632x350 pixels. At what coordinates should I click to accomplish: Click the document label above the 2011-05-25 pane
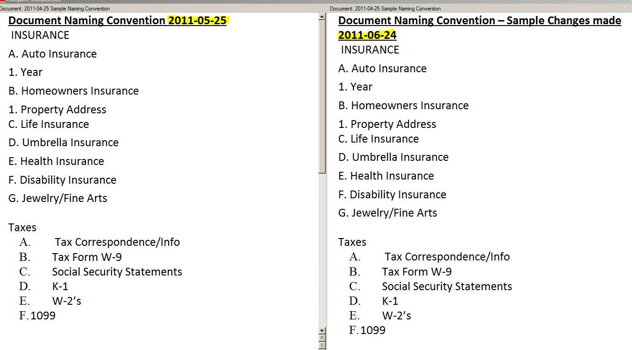click(x=55, y=9)
